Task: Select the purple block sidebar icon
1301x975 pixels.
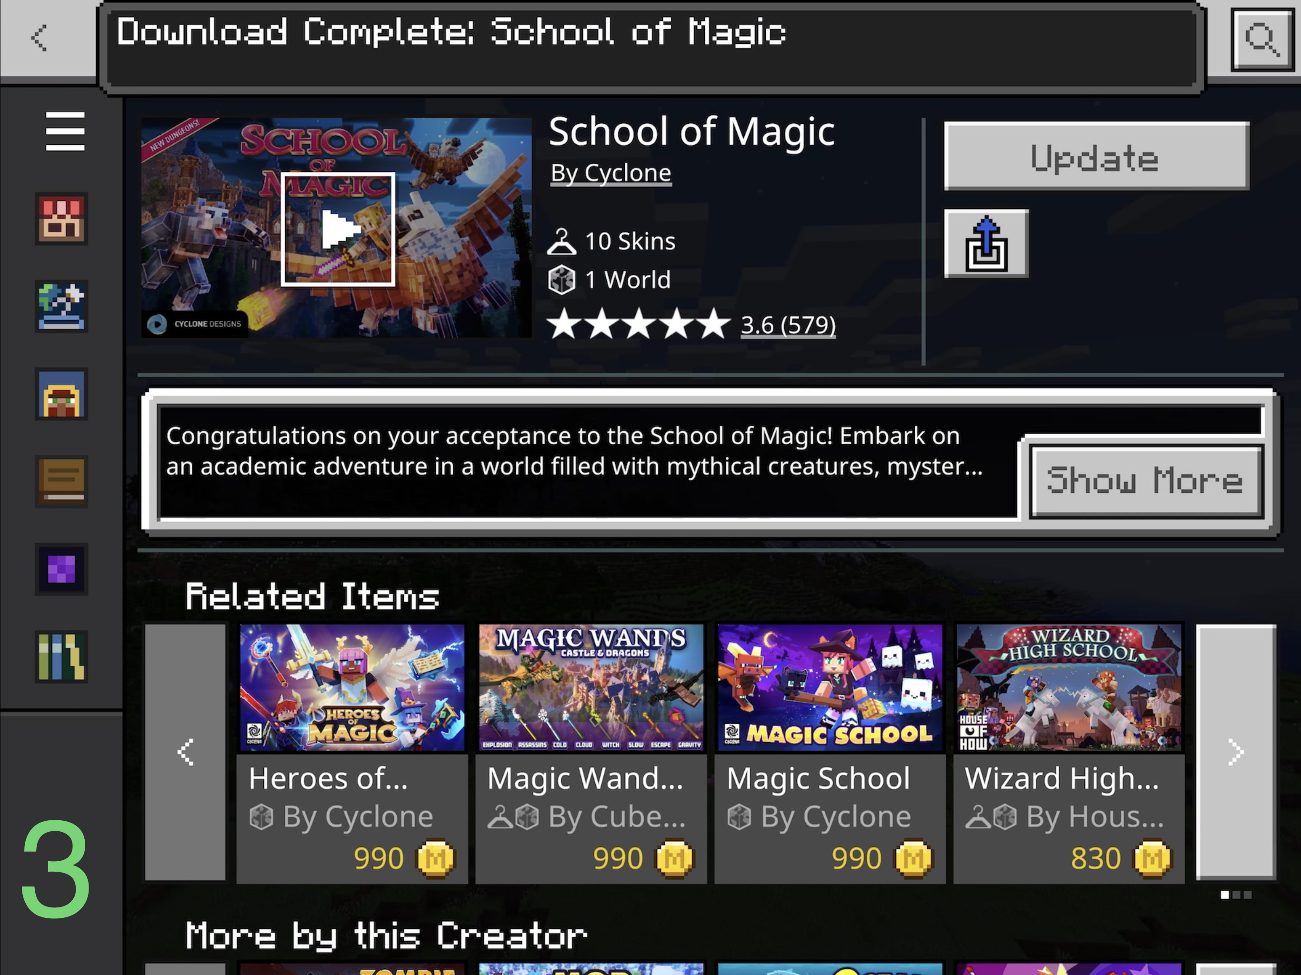Action: tap(61, 569)
